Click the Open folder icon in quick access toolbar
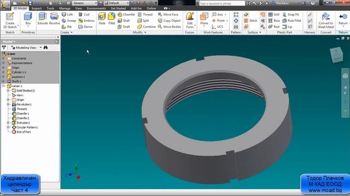The width and height of the screenshot is (350, 196). (x=24, y=3)
